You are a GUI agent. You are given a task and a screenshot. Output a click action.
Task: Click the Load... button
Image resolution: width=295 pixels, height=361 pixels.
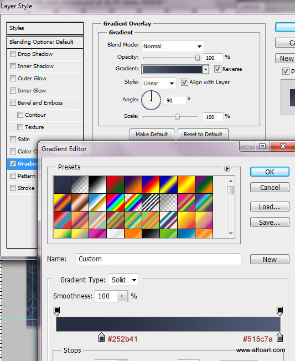(x=270, y=207)
